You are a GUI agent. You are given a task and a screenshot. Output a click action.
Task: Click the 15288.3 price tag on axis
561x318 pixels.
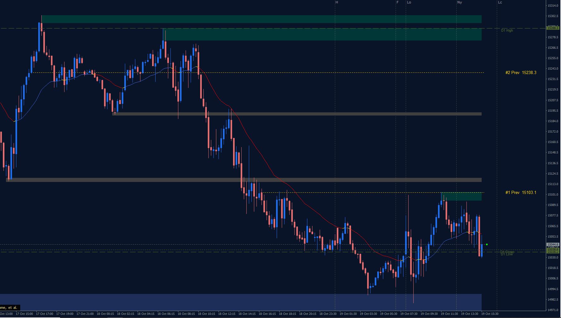[x=553, y=28]
